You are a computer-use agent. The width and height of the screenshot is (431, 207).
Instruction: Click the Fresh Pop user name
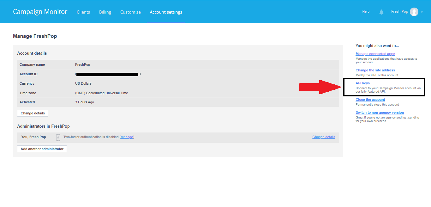[x=399, y=11]
